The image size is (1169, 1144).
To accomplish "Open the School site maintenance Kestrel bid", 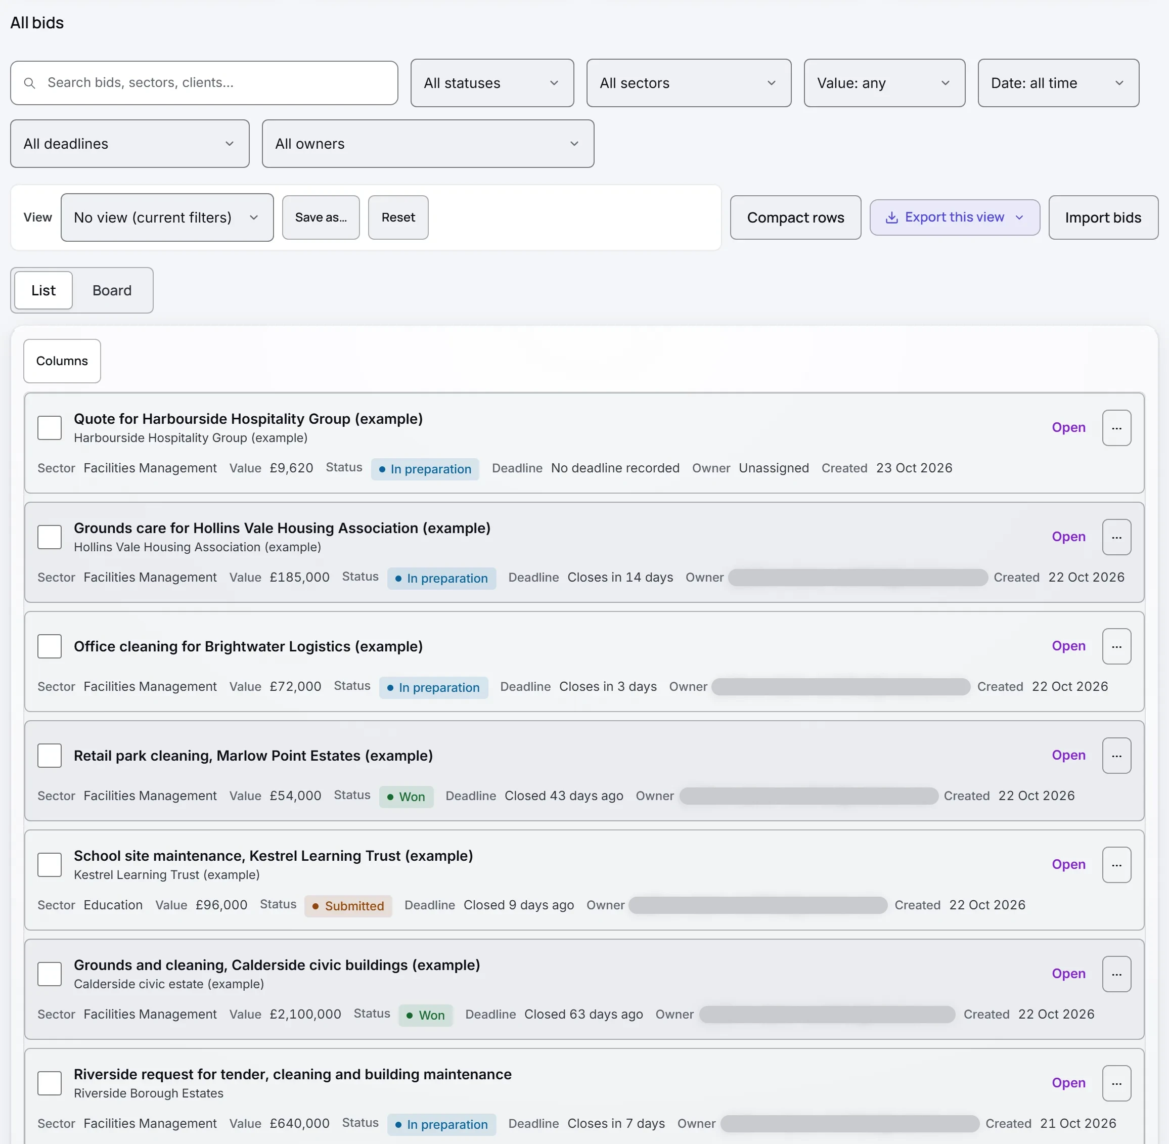I will coord(1068,865).
